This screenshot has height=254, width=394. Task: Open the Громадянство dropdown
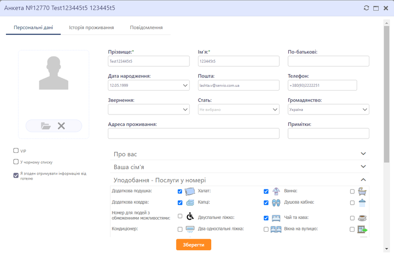(x=328, y=109)
